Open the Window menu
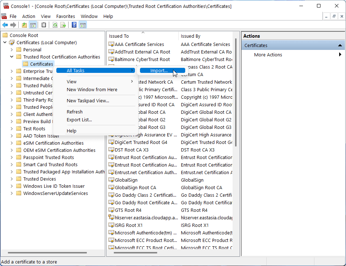 click(89, 17)
